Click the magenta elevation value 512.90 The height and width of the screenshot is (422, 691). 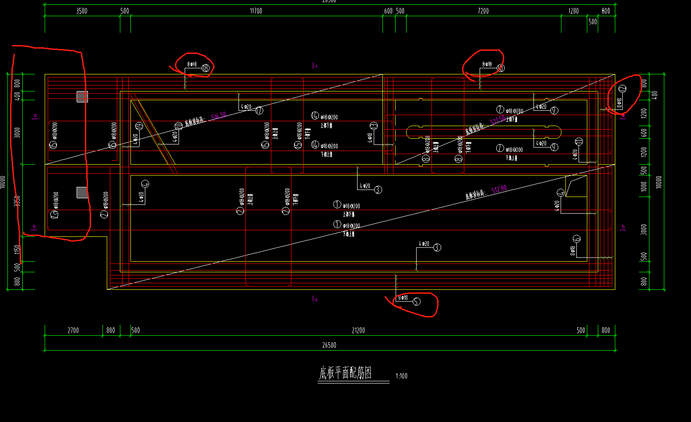click(x=499, y=190)
